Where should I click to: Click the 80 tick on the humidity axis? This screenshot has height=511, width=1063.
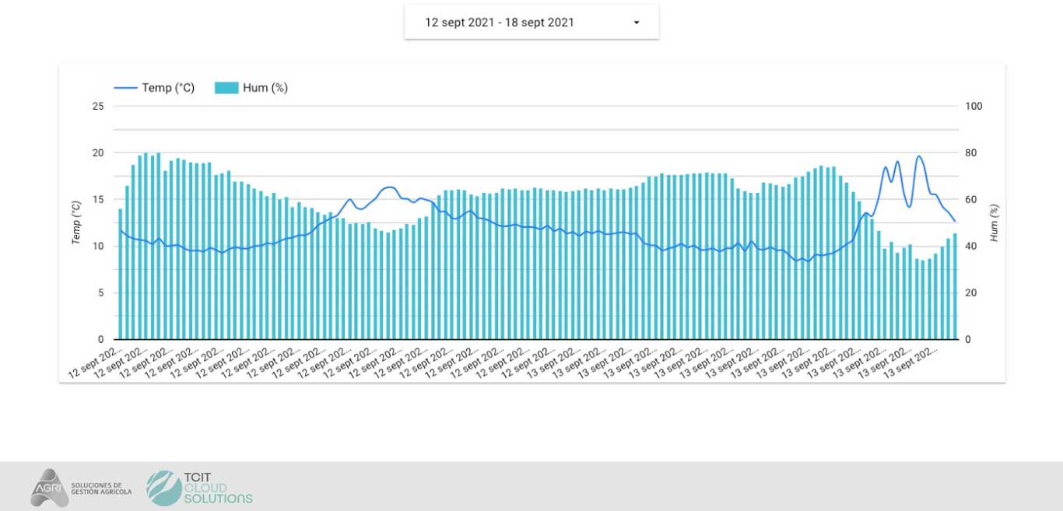971,153
